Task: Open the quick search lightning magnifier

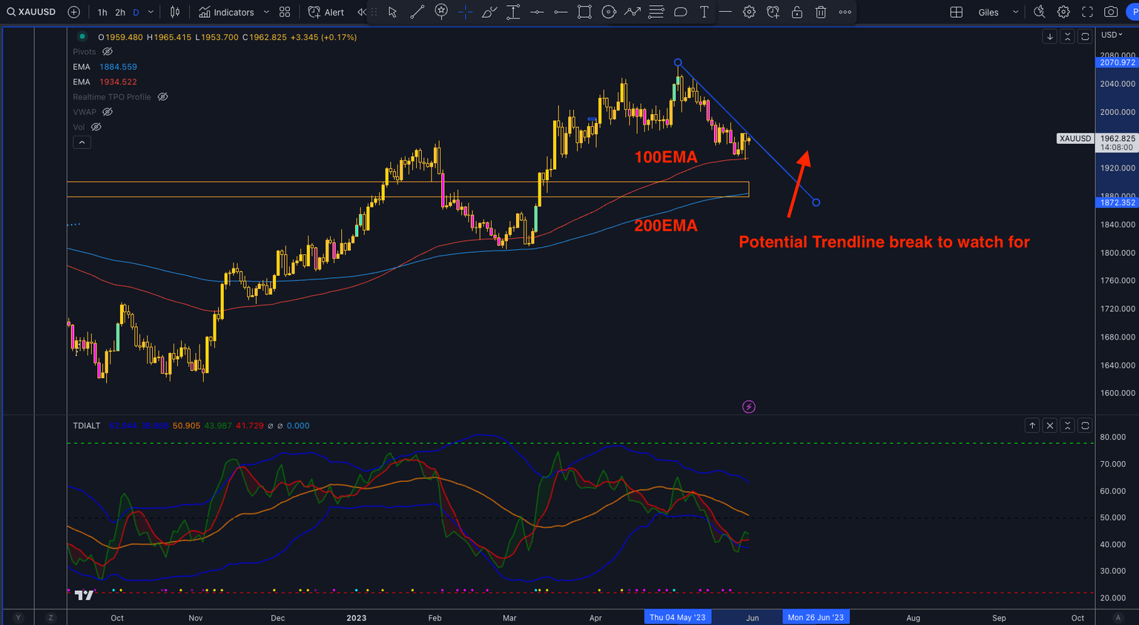Action: point(1040,12)
